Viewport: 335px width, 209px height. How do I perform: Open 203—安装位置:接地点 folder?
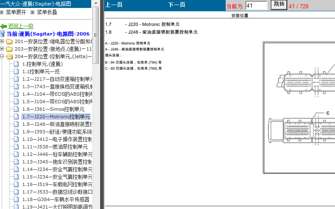pos(54,49)
